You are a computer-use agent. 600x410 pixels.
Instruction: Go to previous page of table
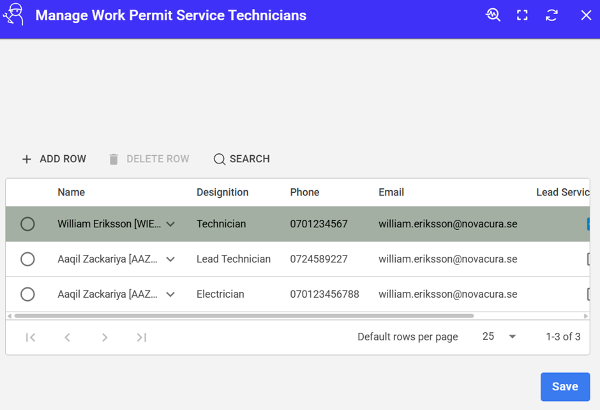tap(67, 337)
